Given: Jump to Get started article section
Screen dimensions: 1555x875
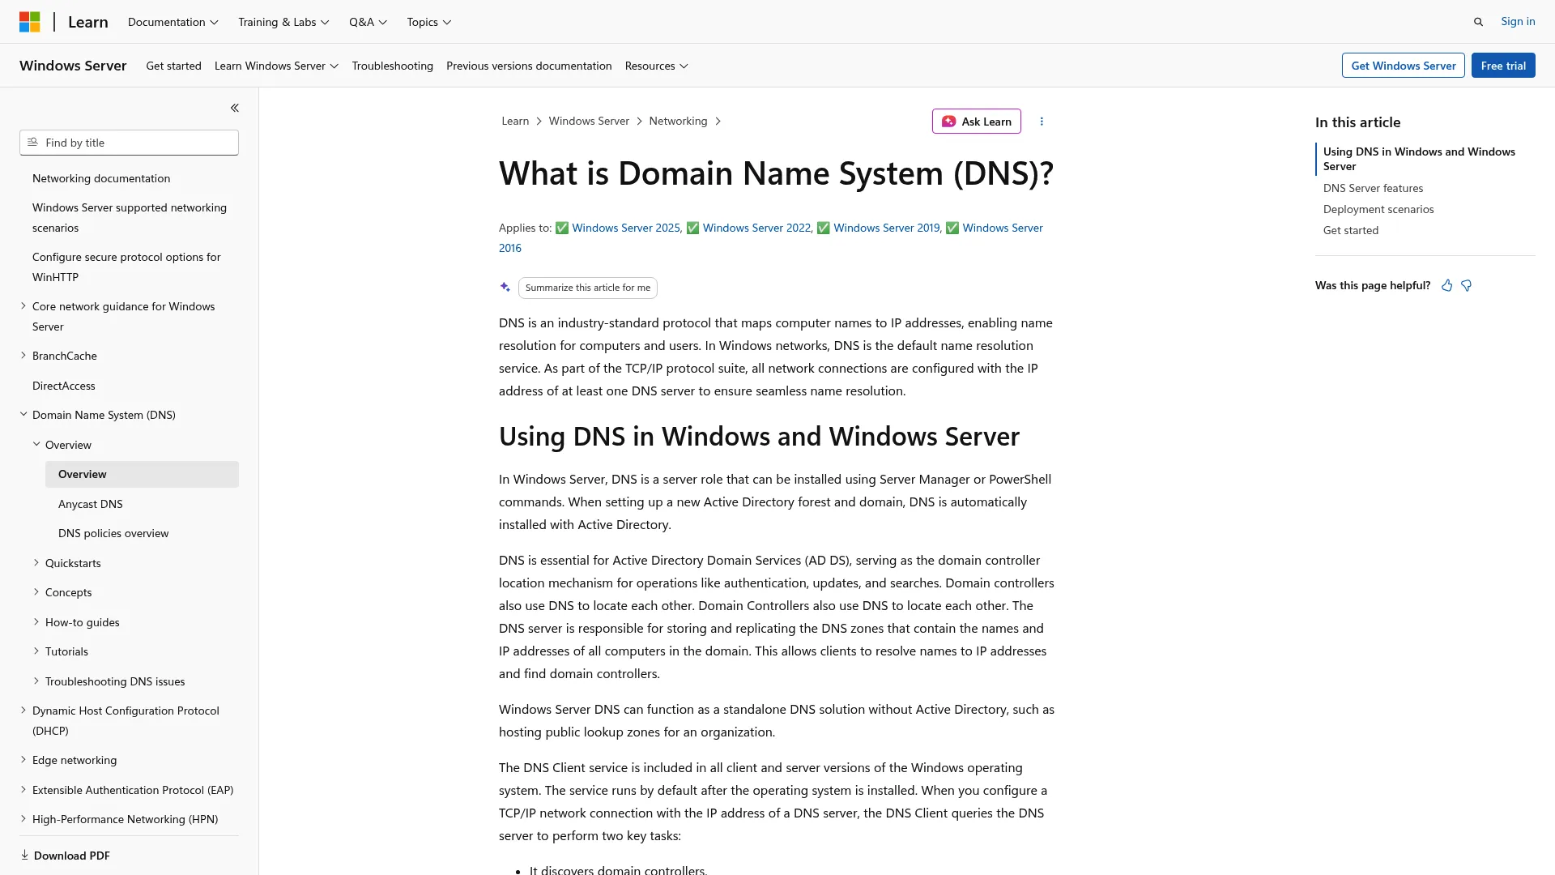Looking at the screenshot, I should tap(1351, 230).
